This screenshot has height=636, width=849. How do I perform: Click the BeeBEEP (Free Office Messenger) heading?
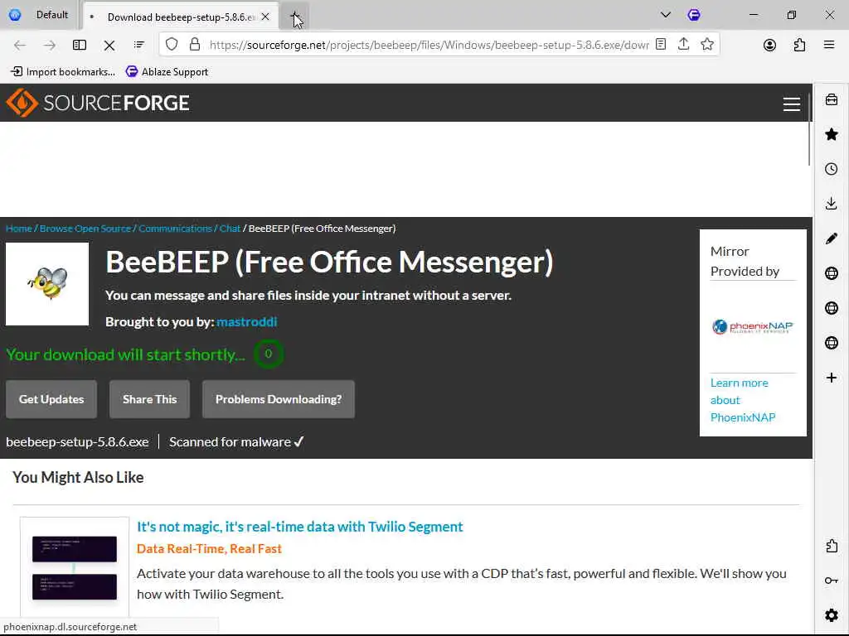pyautogui.click(x=329, y=263)
